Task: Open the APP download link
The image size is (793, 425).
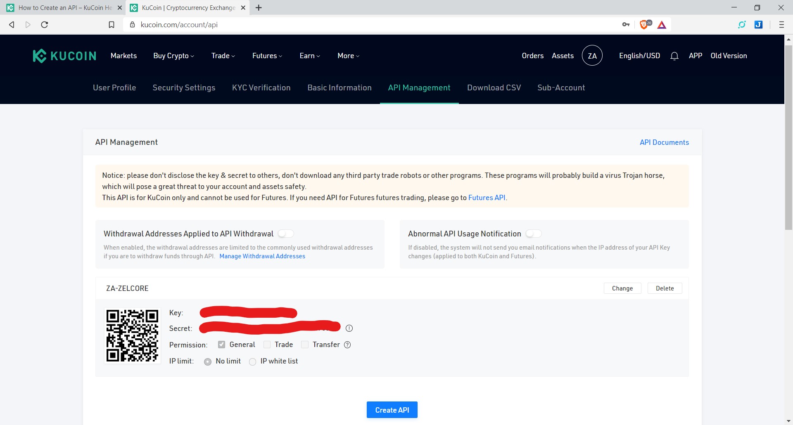Action: click(x=696, y=56)
